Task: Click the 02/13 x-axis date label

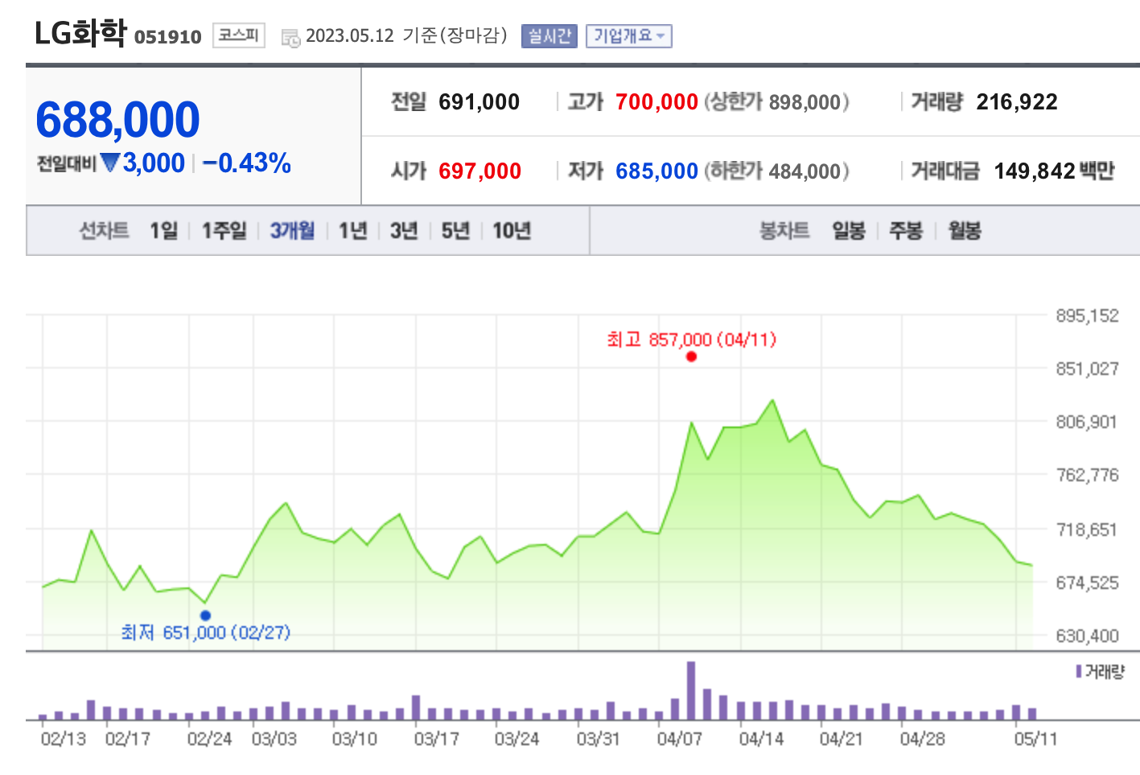Action: pos(63,739)
